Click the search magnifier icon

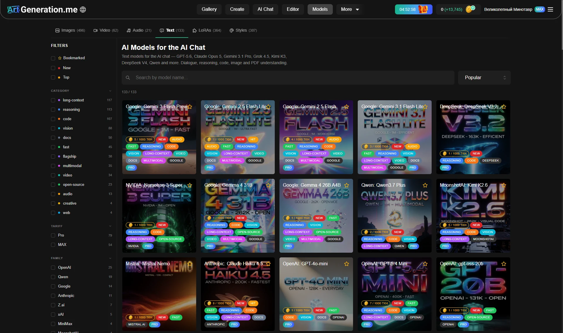click(x=128, y=78)
